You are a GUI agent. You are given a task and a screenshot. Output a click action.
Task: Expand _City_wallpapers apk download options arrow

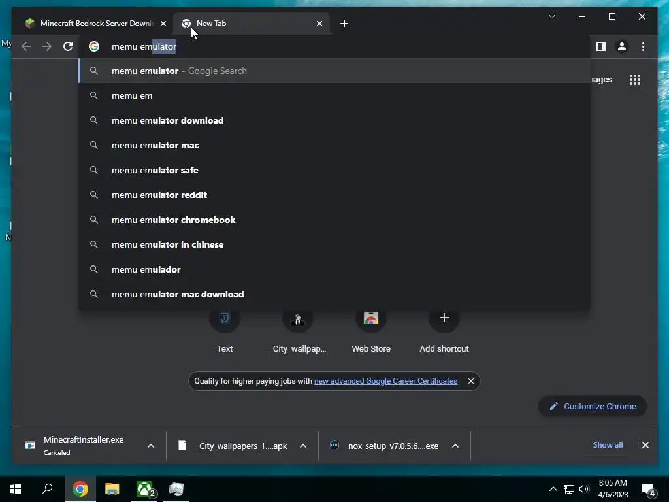[303, 446]
